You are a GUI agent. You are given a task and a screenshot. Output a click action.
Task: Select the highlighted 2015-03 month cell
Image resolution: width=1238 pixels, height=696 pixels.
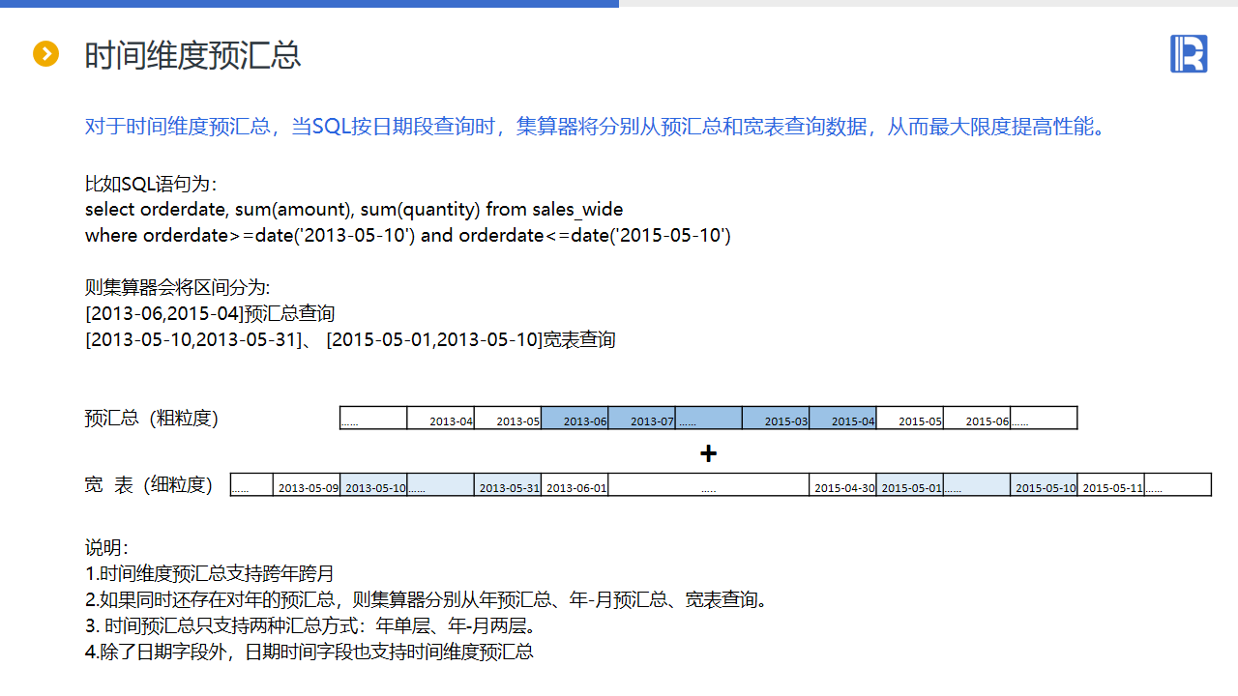[776, 418]
